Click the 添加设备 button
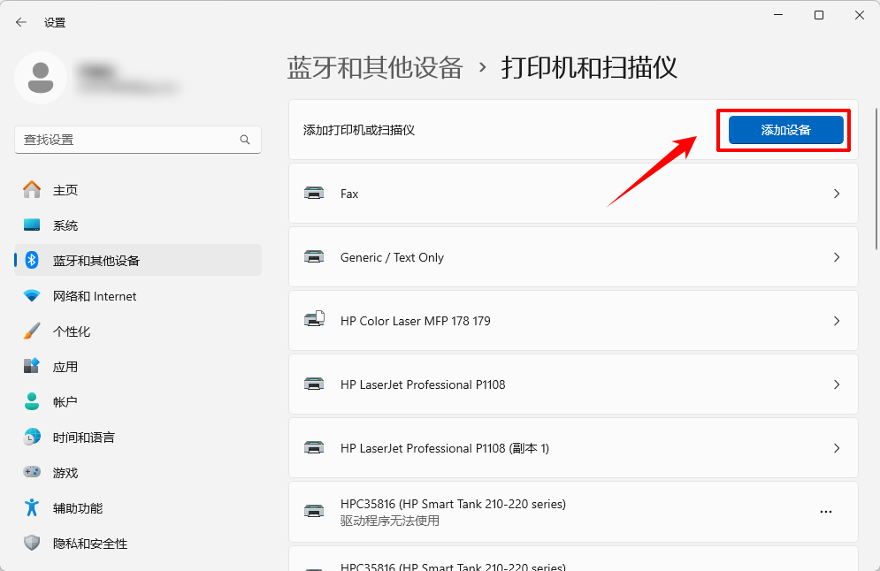880x571 pixels. 785,130
